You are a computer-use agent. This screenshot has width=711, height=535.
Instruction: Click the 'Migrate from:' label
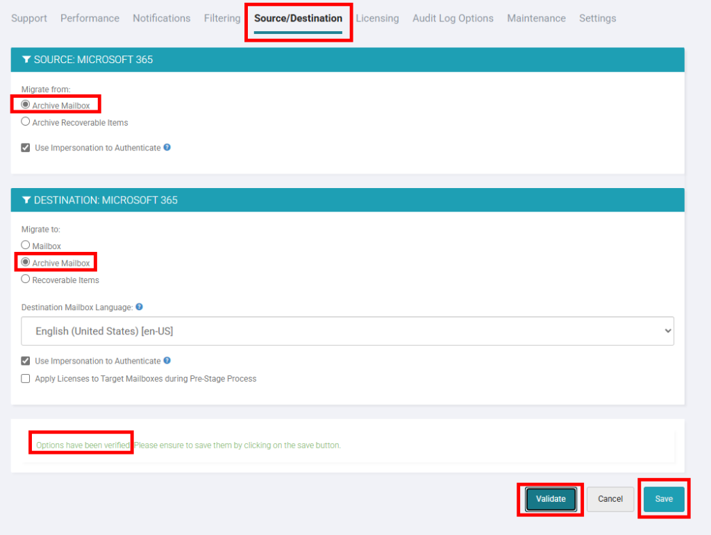[46, 90]
